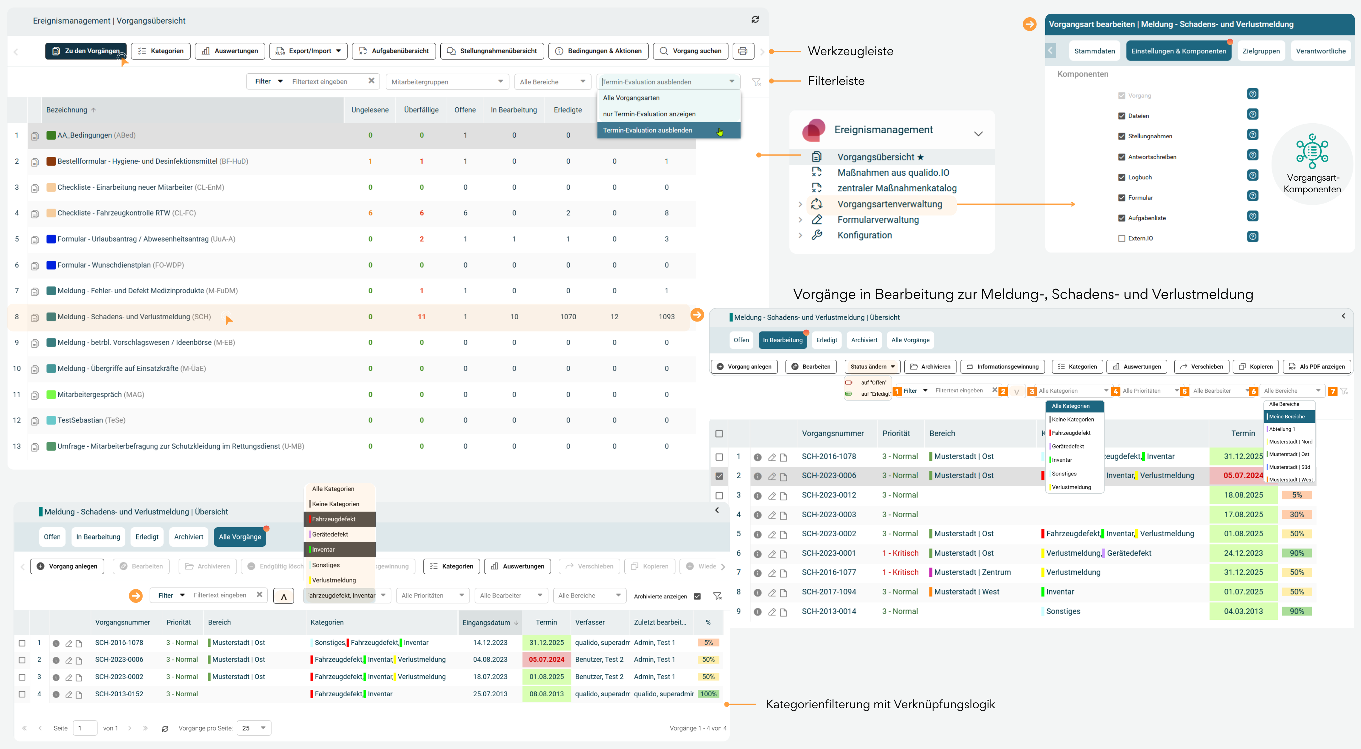The width and height of the screenshot is (1361, 749).
Task: Click the caret-up toggle button next to bottom filter
Action: (284, 596)
